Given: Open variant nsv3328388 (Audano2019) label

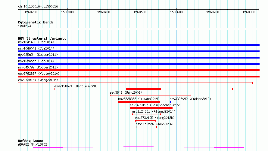Looking at the screenshot, I should (139, 99).
